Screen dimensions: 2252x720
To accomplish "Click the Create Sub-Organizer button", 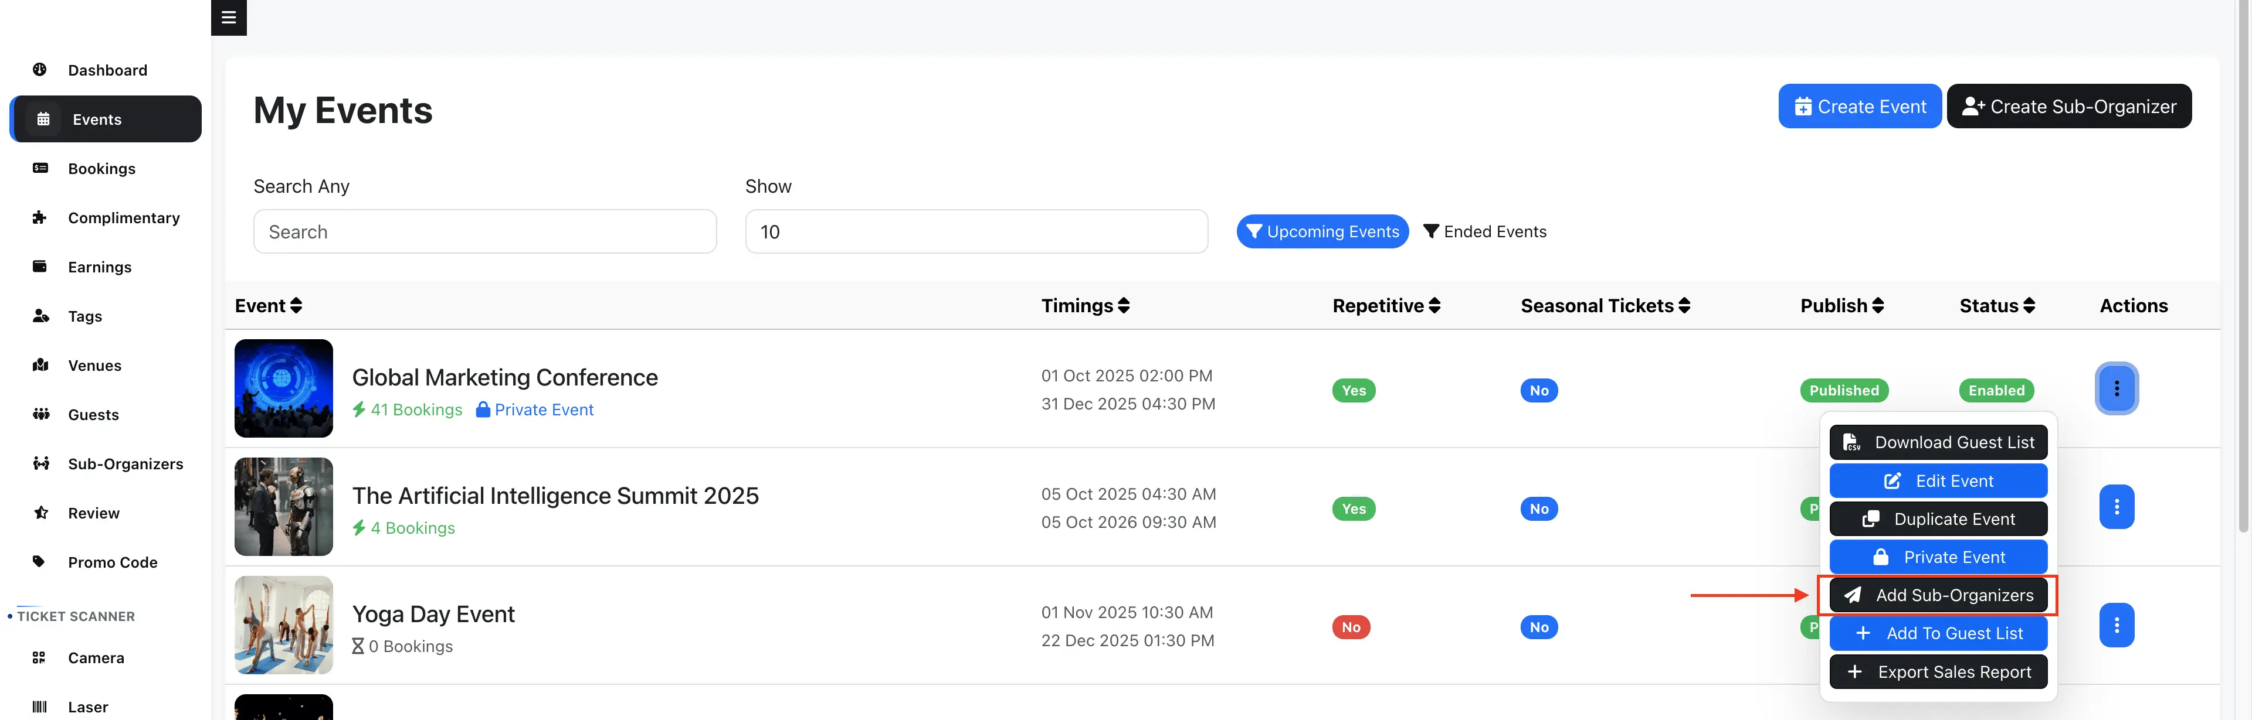I will (2068, 107).
